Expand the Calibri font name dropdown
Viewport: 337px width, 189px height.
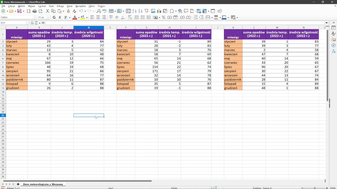pyautogui.click(x=35, y=17)
